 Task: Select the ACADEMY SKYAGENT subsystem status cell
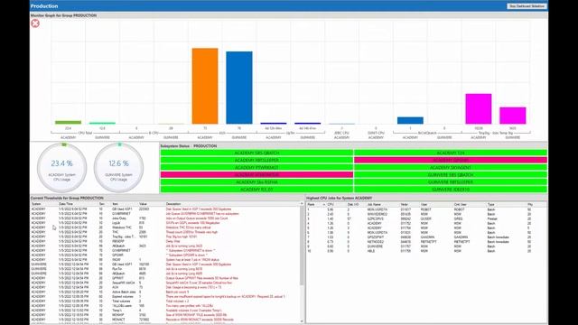(x=451, y=168)
